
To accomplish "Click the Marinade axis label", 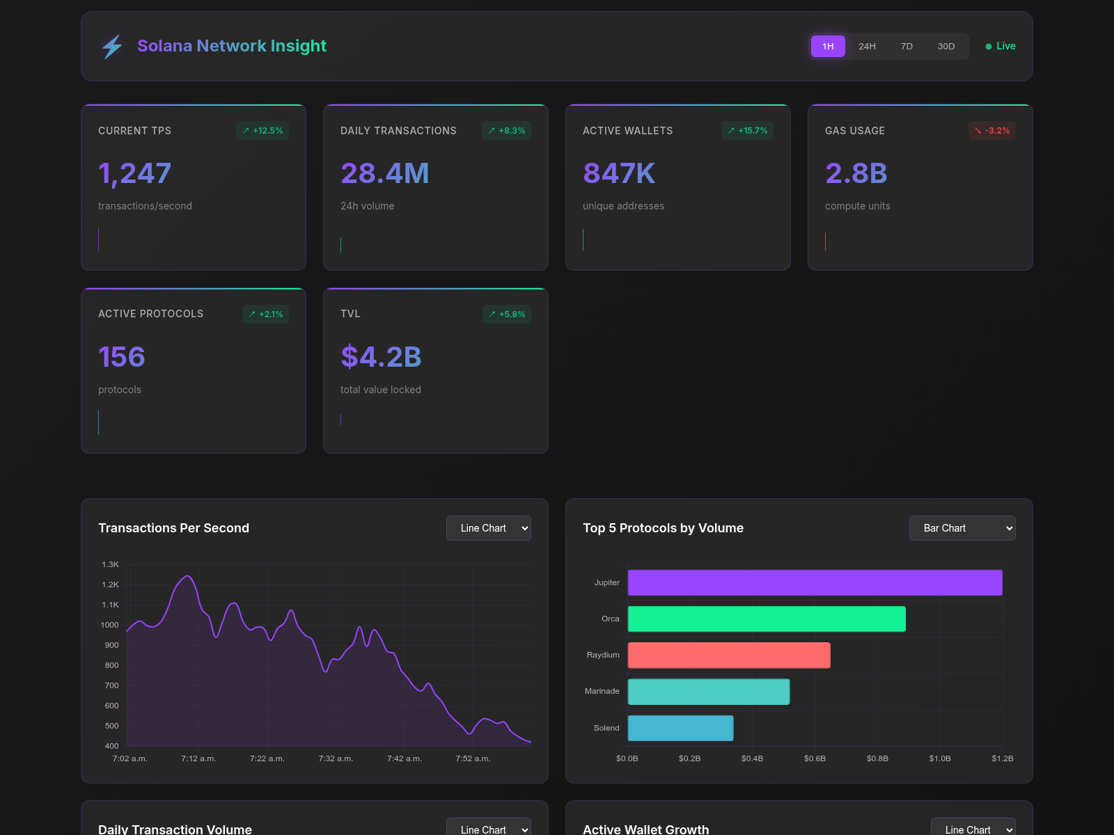I will [602, 691].
